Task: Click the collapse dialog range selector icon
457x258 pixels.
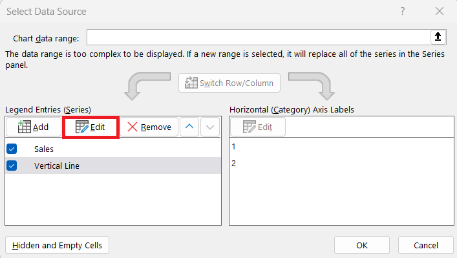Action: 438,37
